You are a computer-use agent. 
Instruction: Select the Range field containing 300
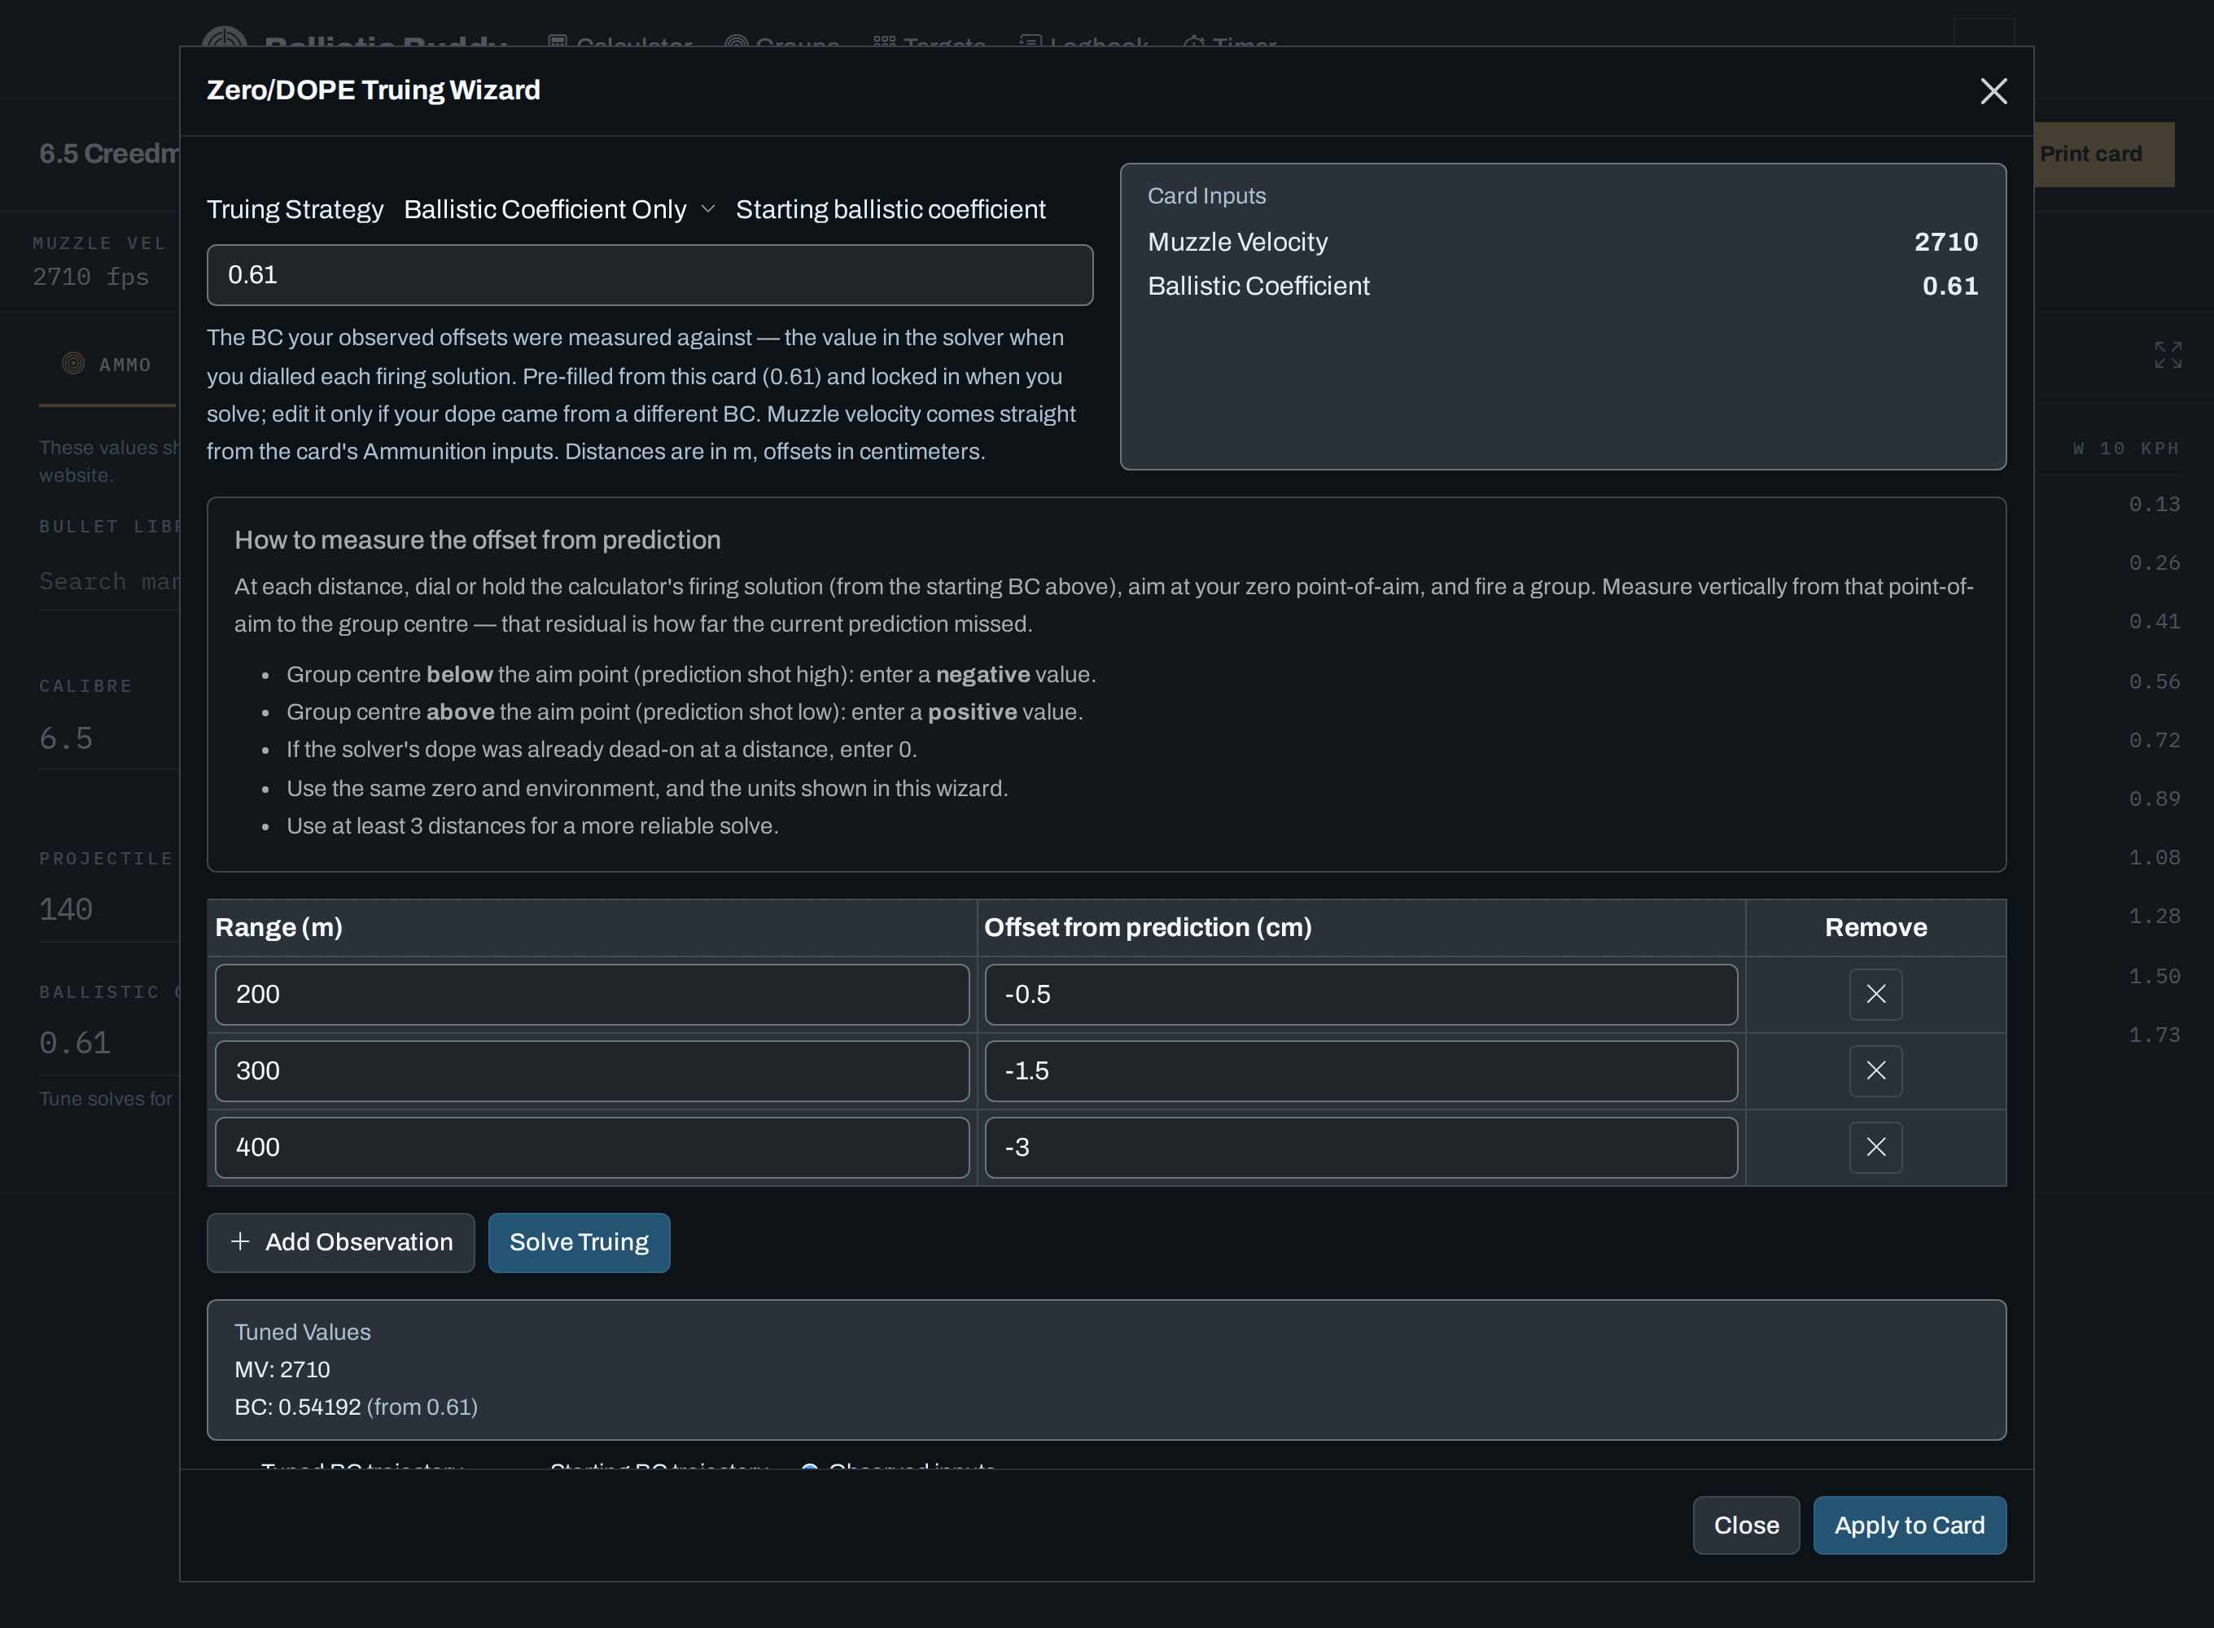coord(593,1071)
